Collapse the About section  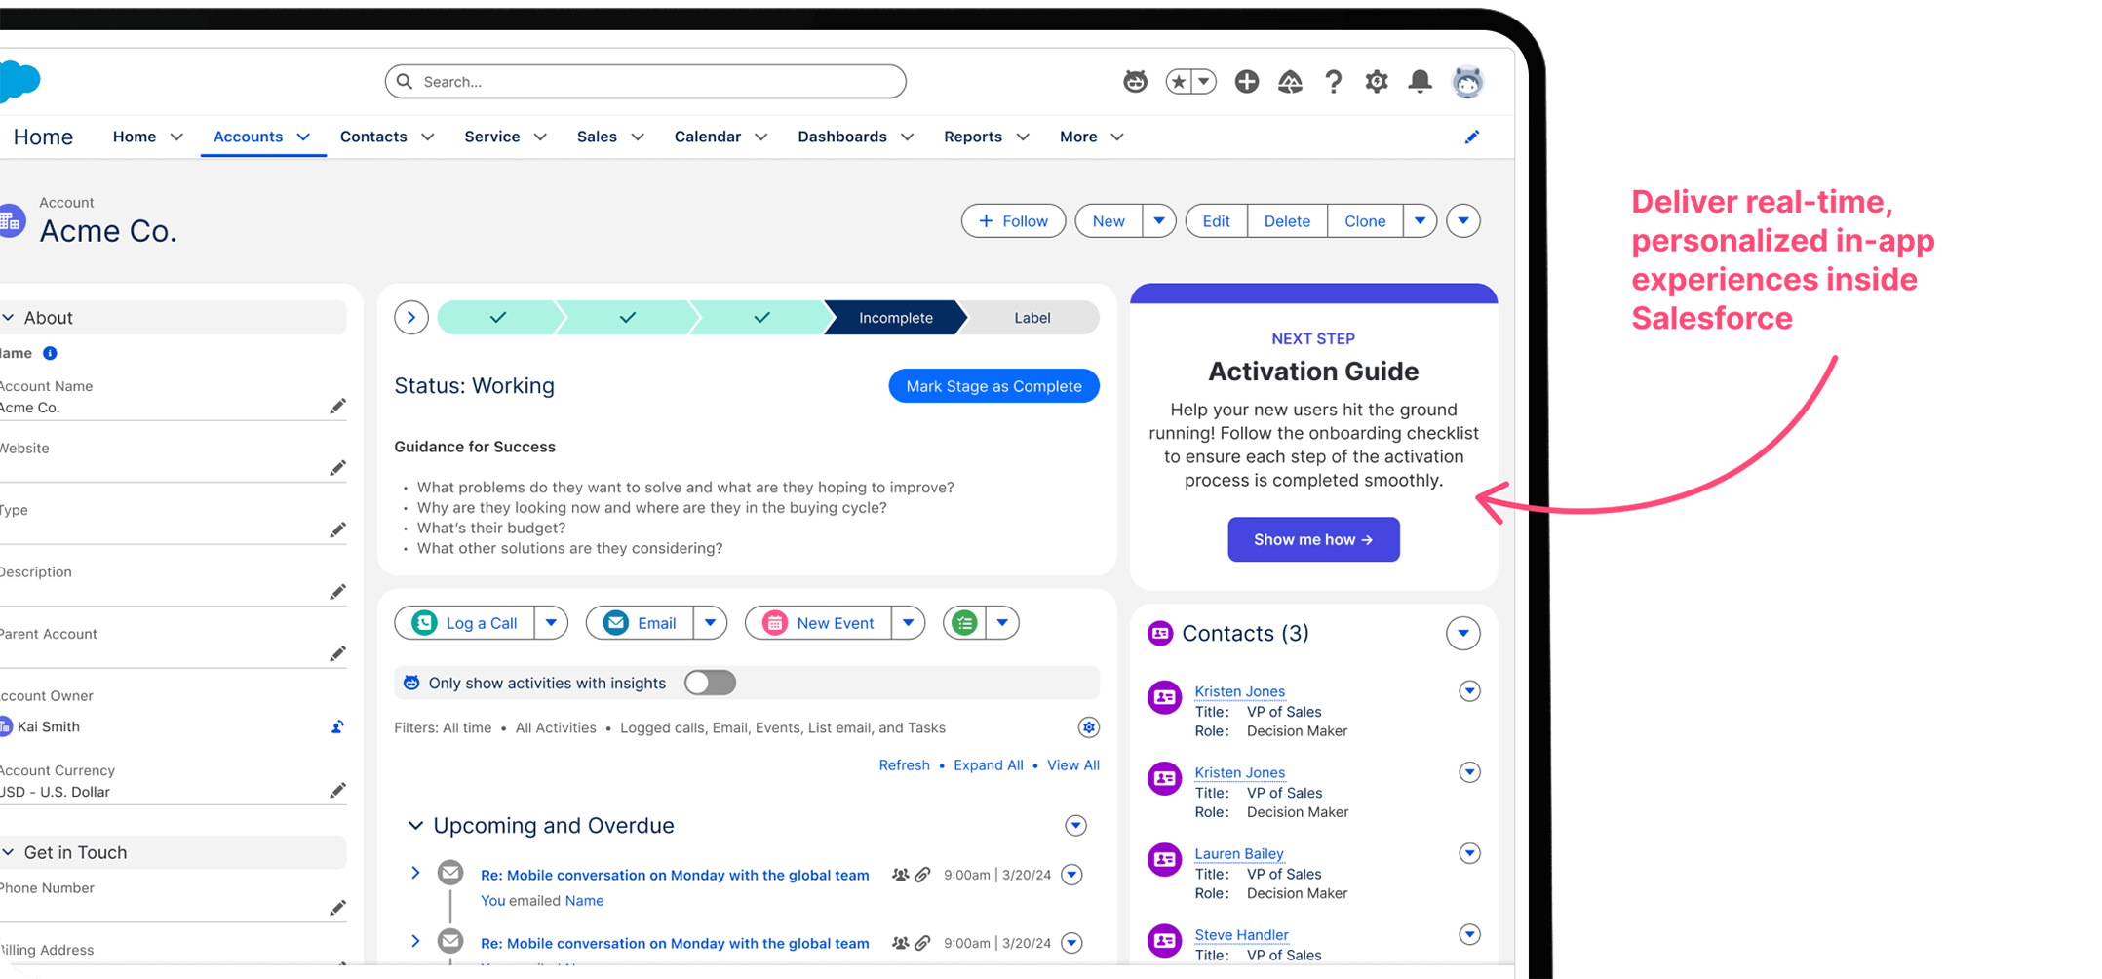pyautogui.click(x=9, y=318)
